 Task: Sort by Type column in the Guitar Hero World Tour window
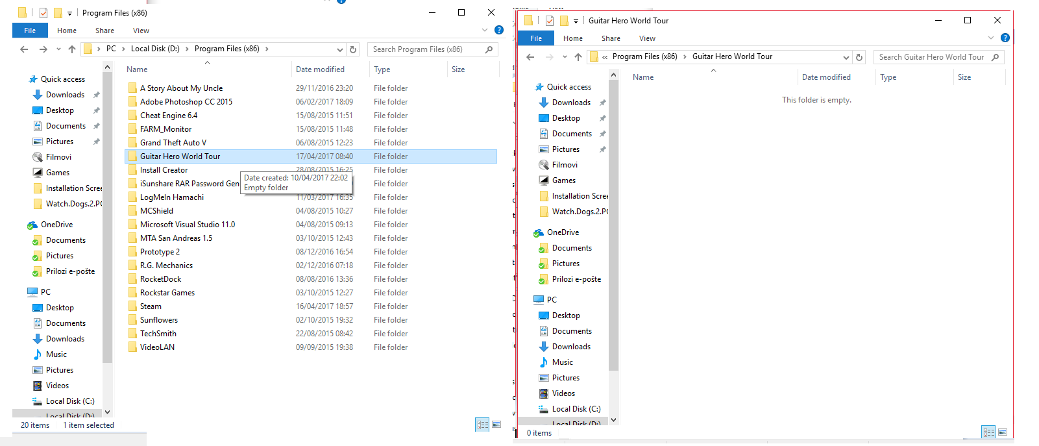[888, 77]
